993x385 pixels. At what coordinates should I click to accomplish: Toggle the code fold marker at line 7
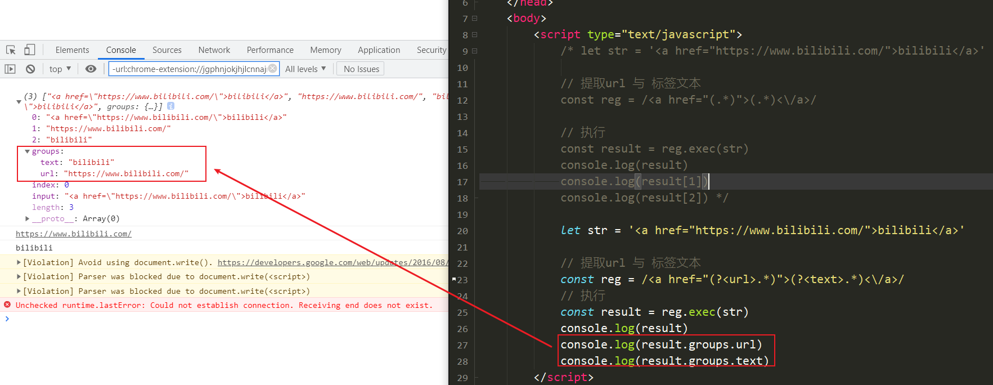475,18
